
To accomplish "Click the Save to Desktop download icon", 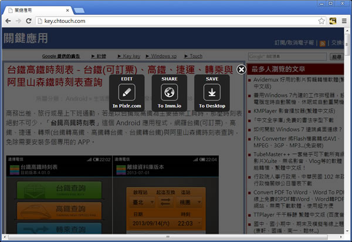I will 212,92.
